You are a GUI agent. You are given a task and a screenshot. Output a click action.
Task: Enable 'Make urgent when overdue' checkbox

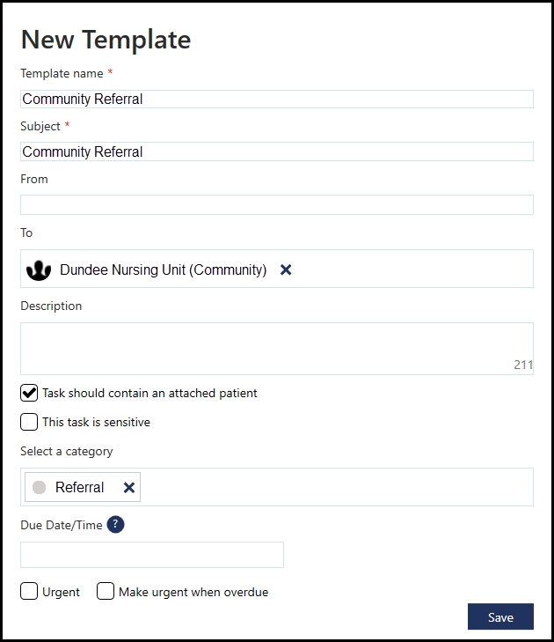click(x=106, y=592)
